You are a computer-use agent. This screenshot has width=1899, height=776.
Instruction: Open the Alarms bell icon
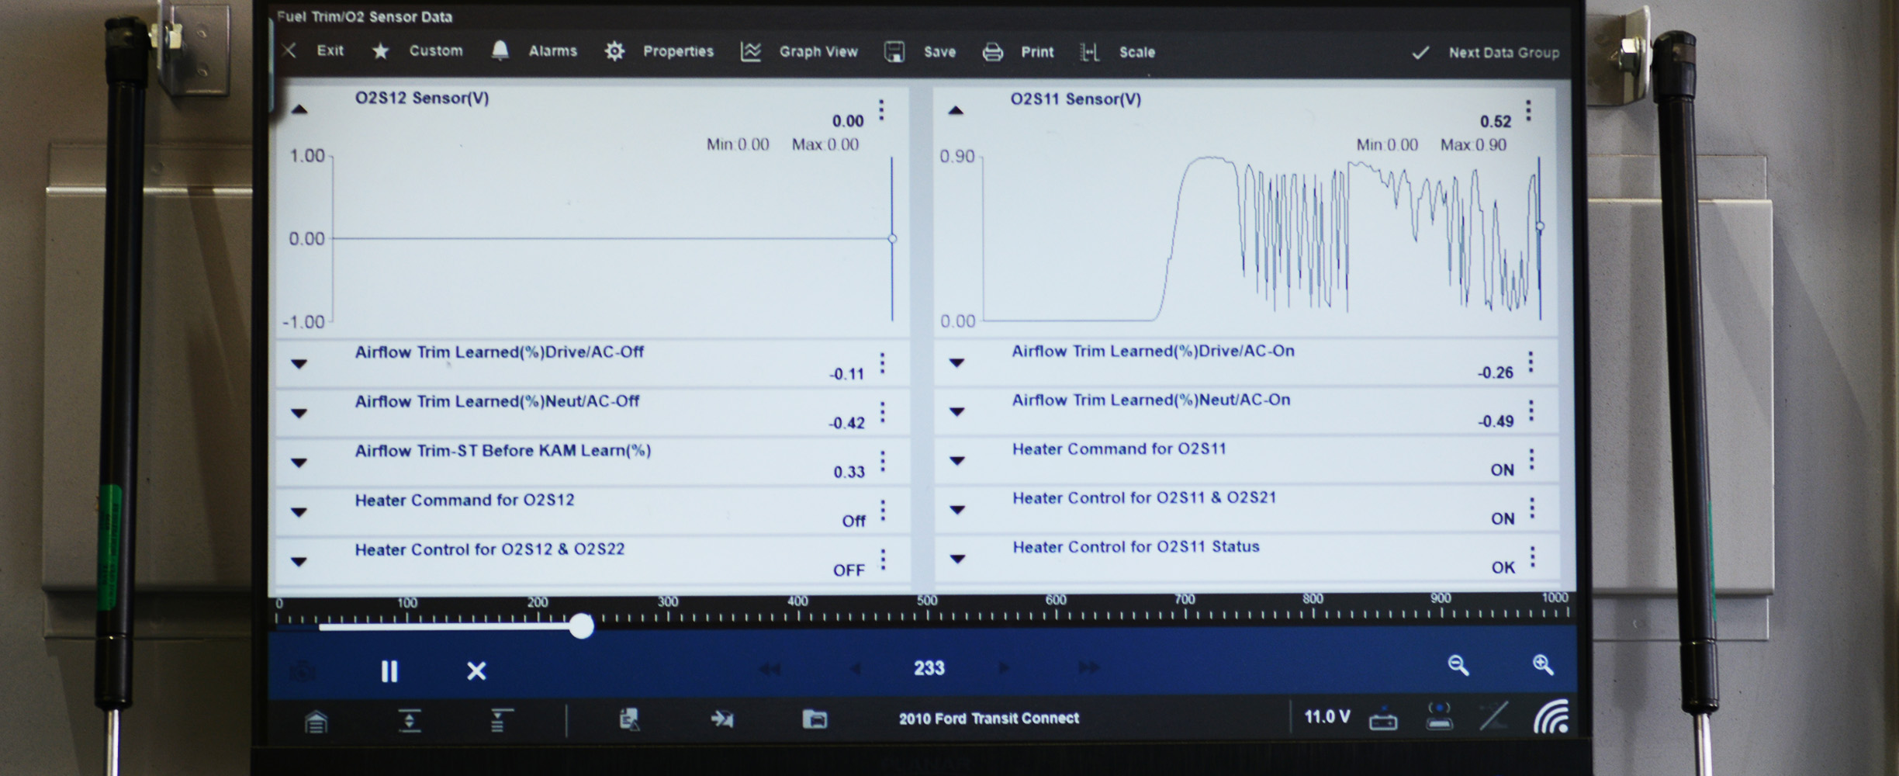(x=500, y=50)
